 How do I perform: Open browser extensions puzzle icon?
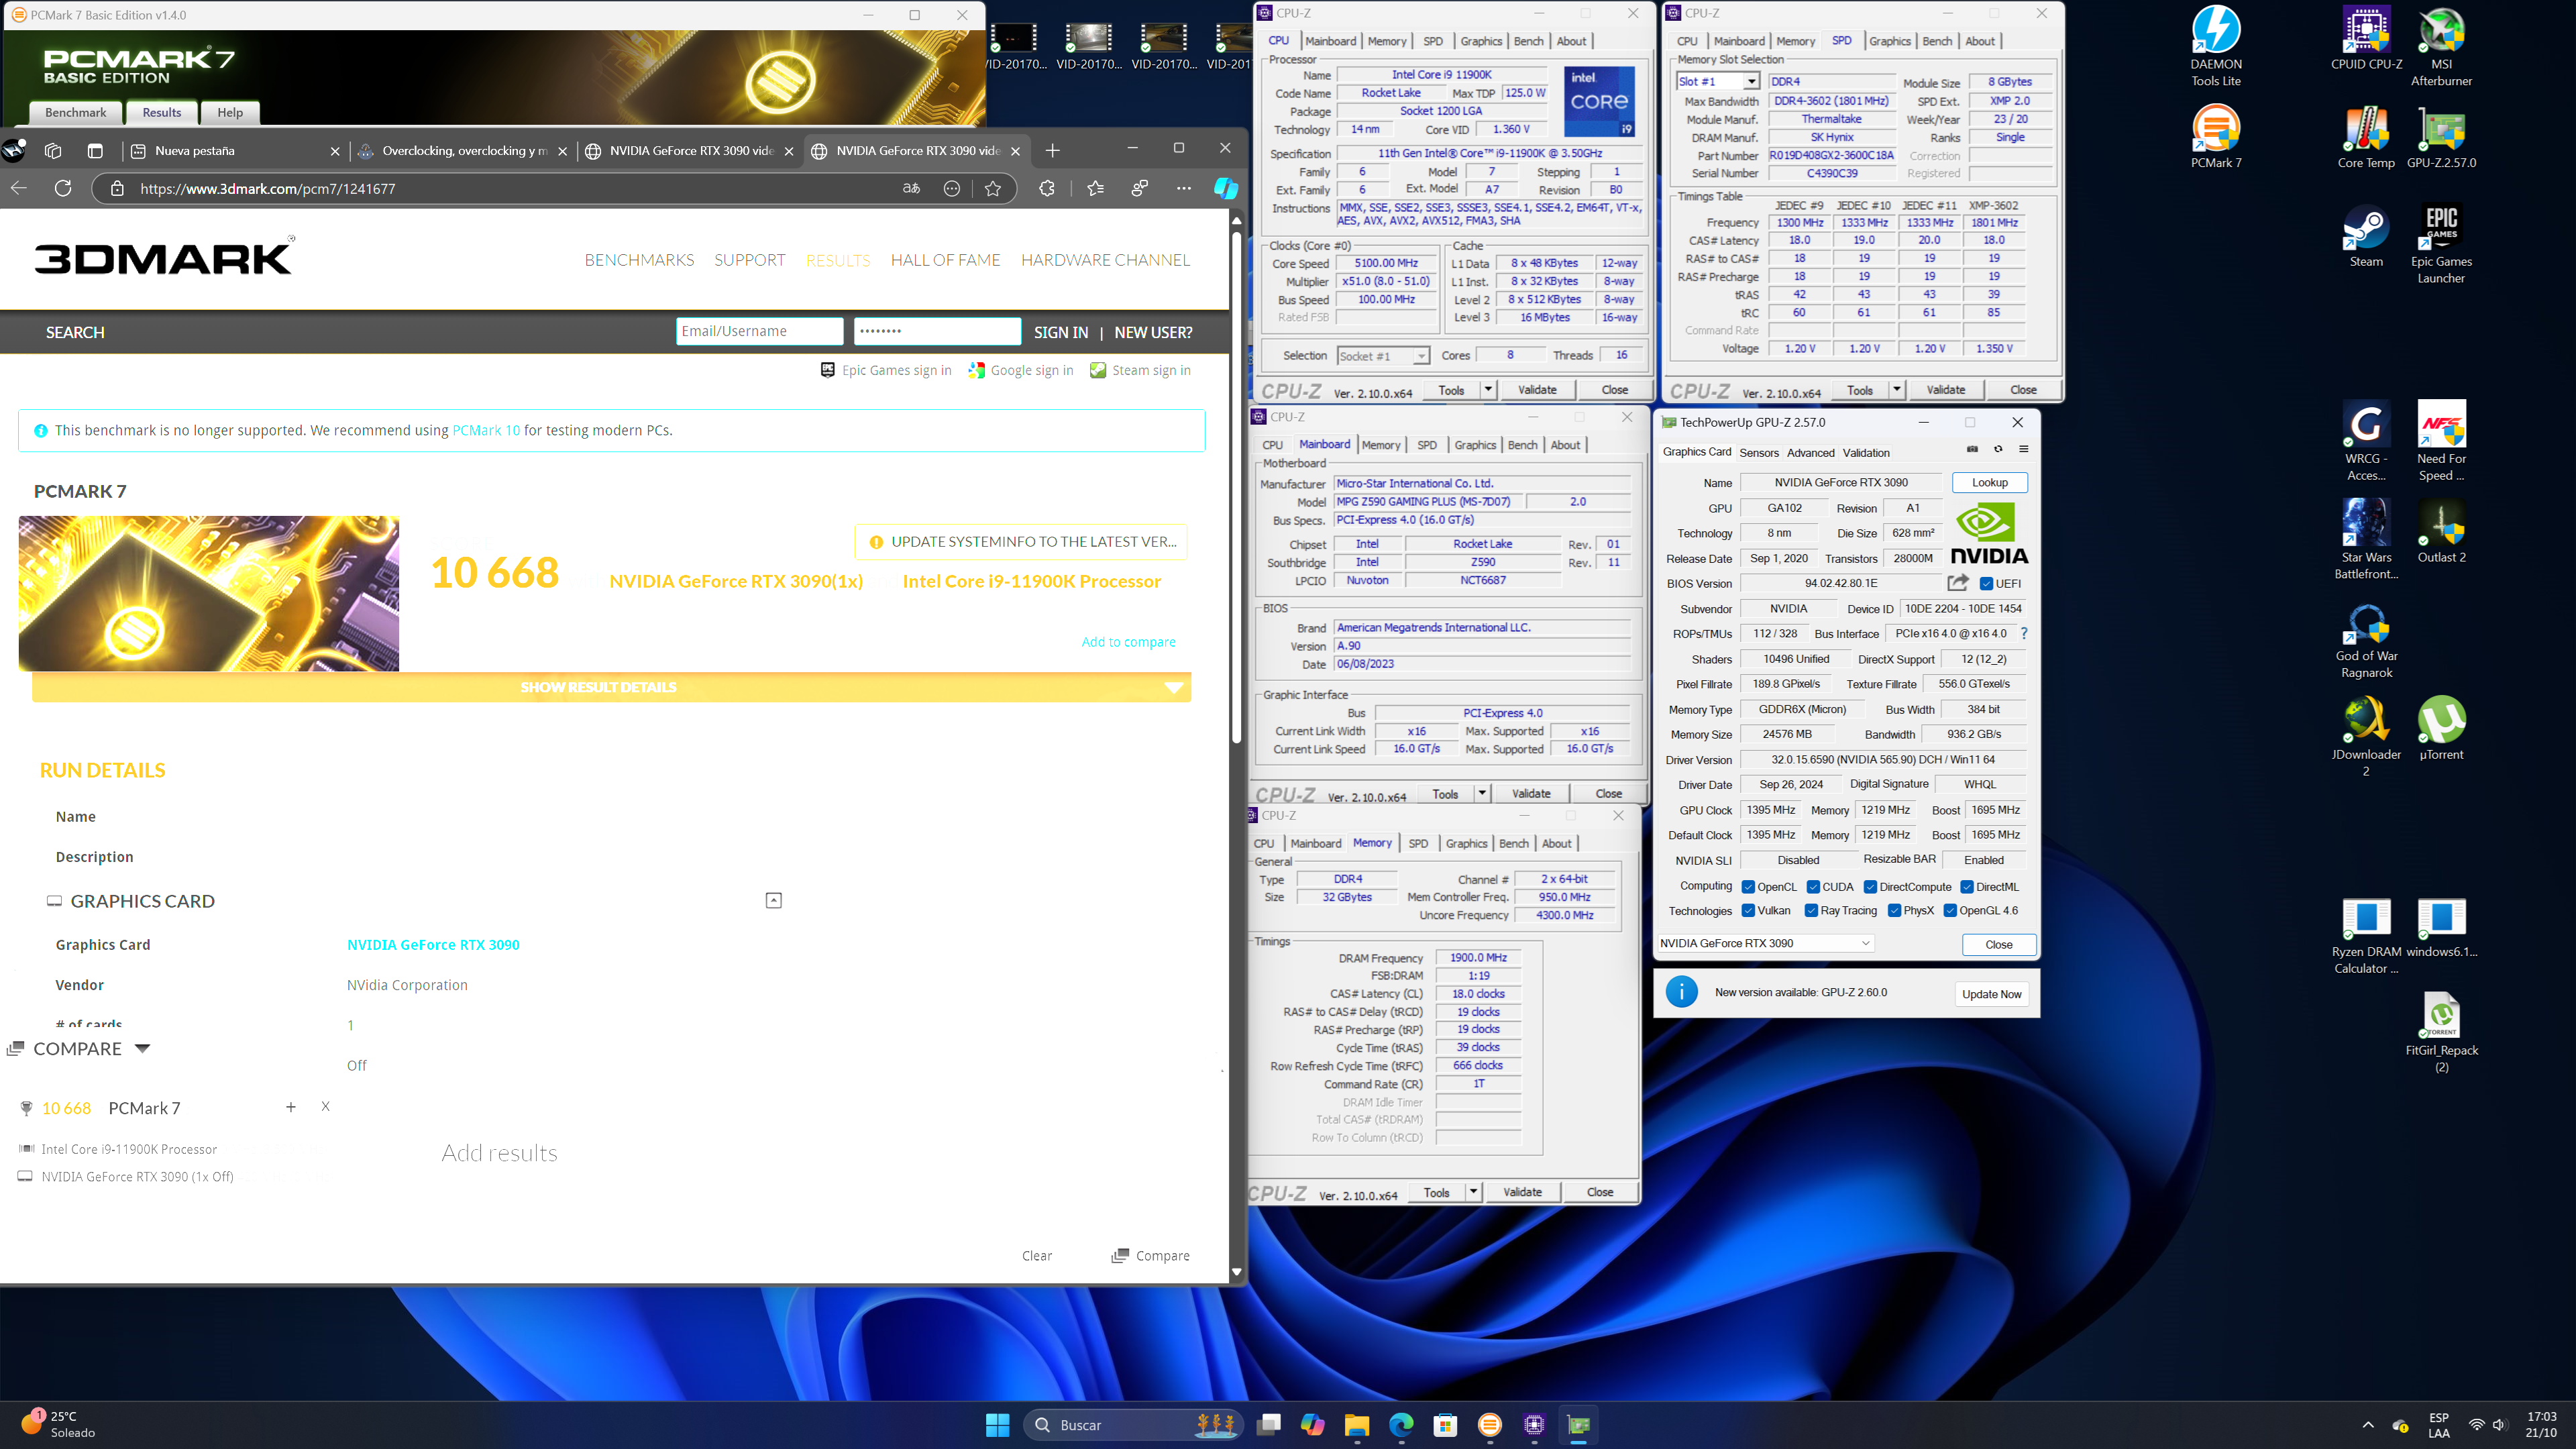1047,188
